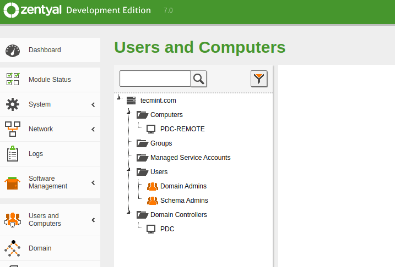Click the Schema Admins group icon
This screenshot has width=395, height=267.
(x=153, y=201)
